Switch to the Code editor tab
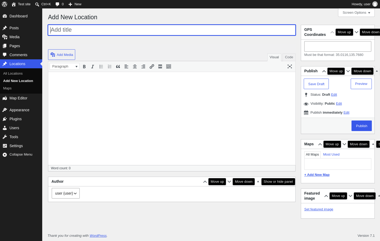This screenshot has height=241, width=380. [289, 57]
